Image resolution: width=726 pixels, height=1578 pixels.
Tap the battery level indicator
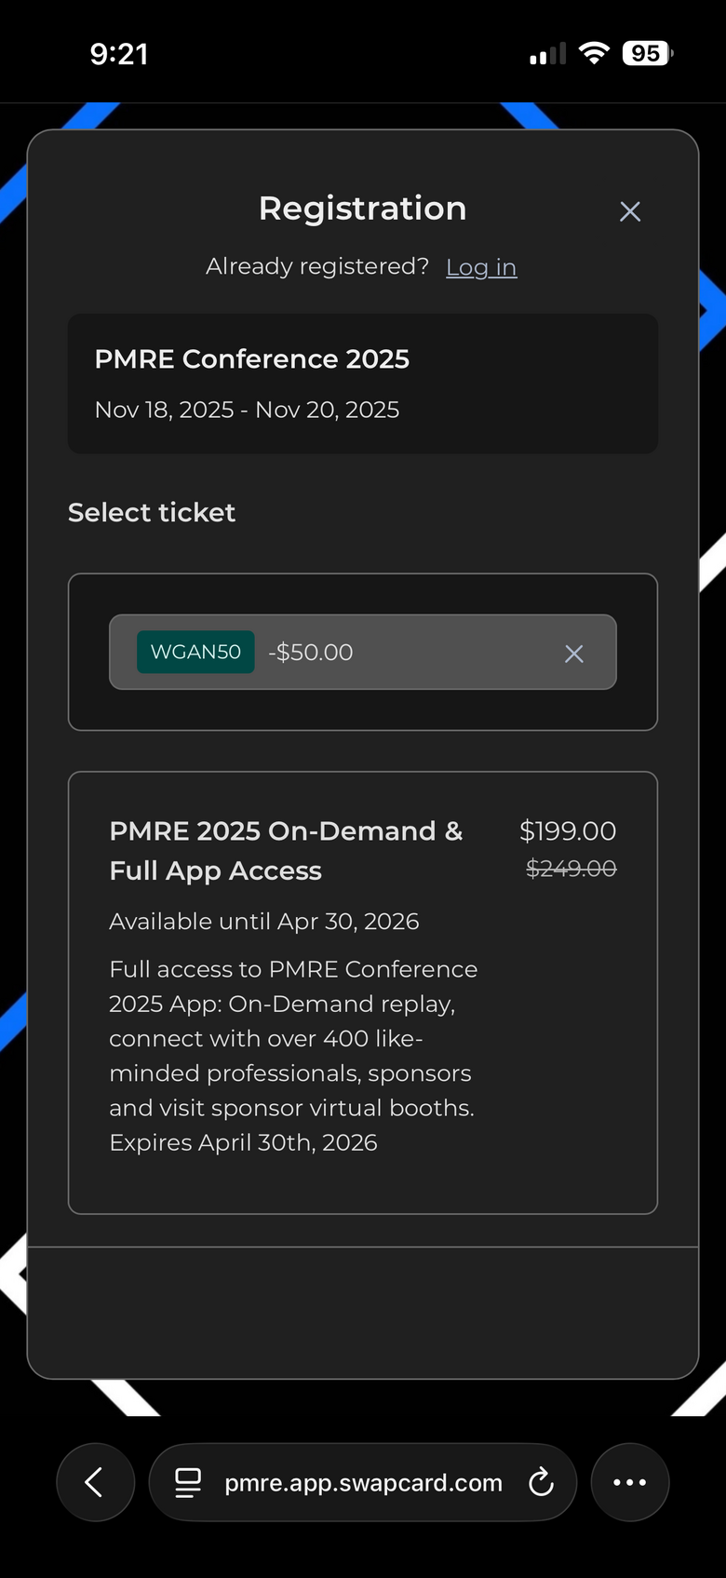tap(647, 53)
